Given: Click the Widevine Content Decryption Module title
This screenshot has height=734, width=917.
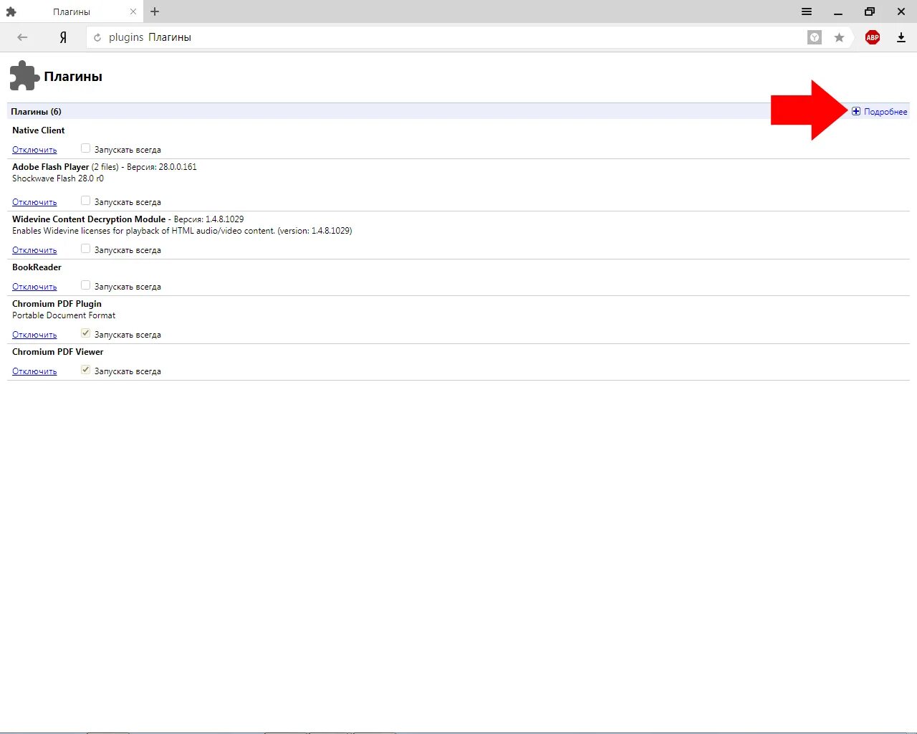Looking at the screenshot, I should tap(89, 219).
